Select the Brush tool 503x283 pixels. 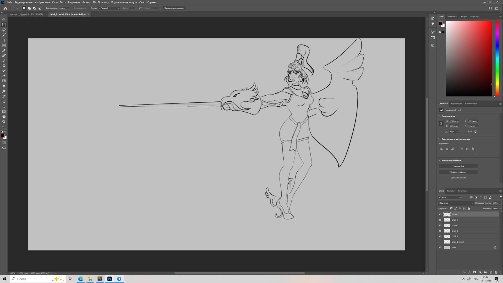click(4, 61)
